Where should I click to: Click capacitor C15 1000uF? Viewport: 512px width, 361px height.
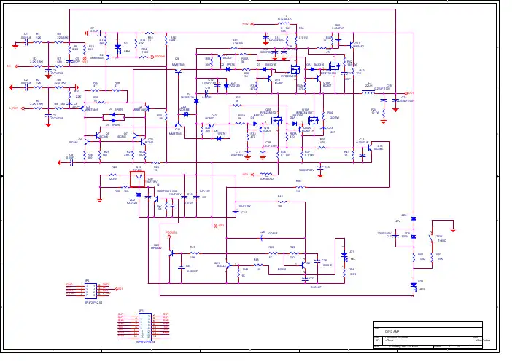click(320, 167)
